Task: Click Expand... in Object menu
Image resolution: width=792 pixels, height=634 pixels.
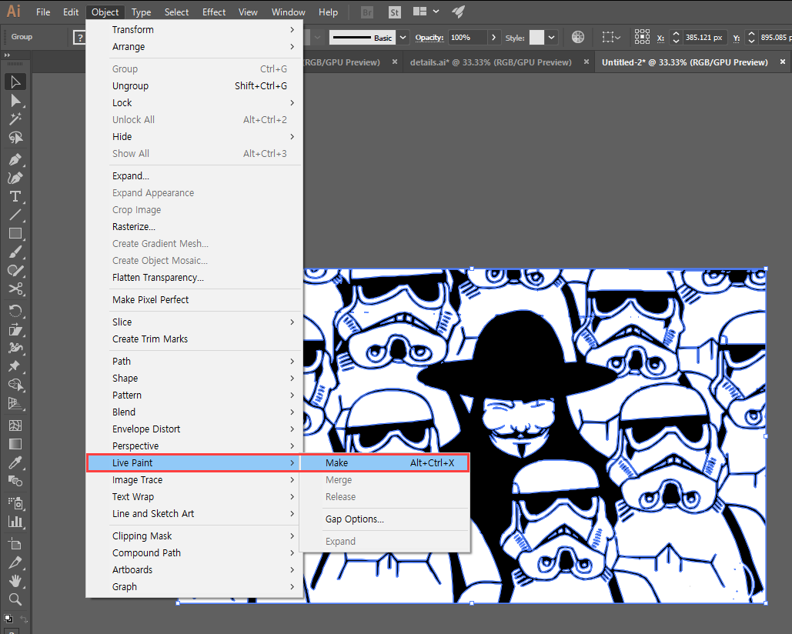Action: pyautogui.click(x=194, y=176)
